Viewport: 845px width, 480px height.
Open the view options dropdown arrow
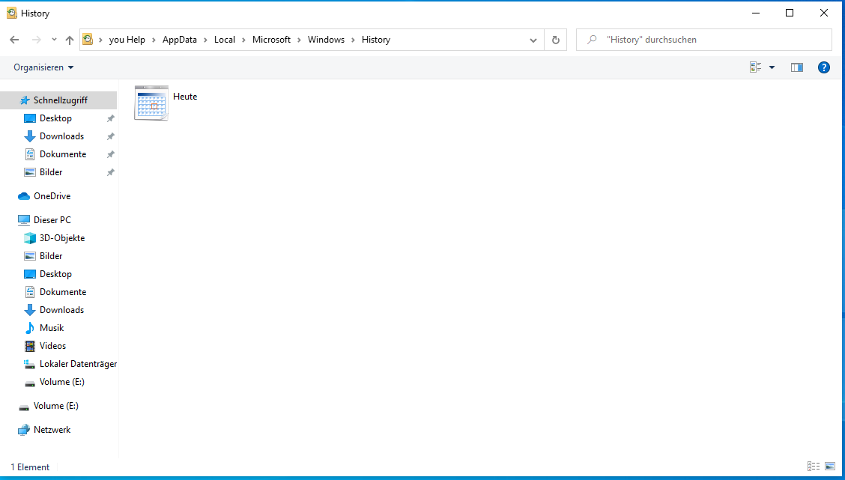point(772,67)
